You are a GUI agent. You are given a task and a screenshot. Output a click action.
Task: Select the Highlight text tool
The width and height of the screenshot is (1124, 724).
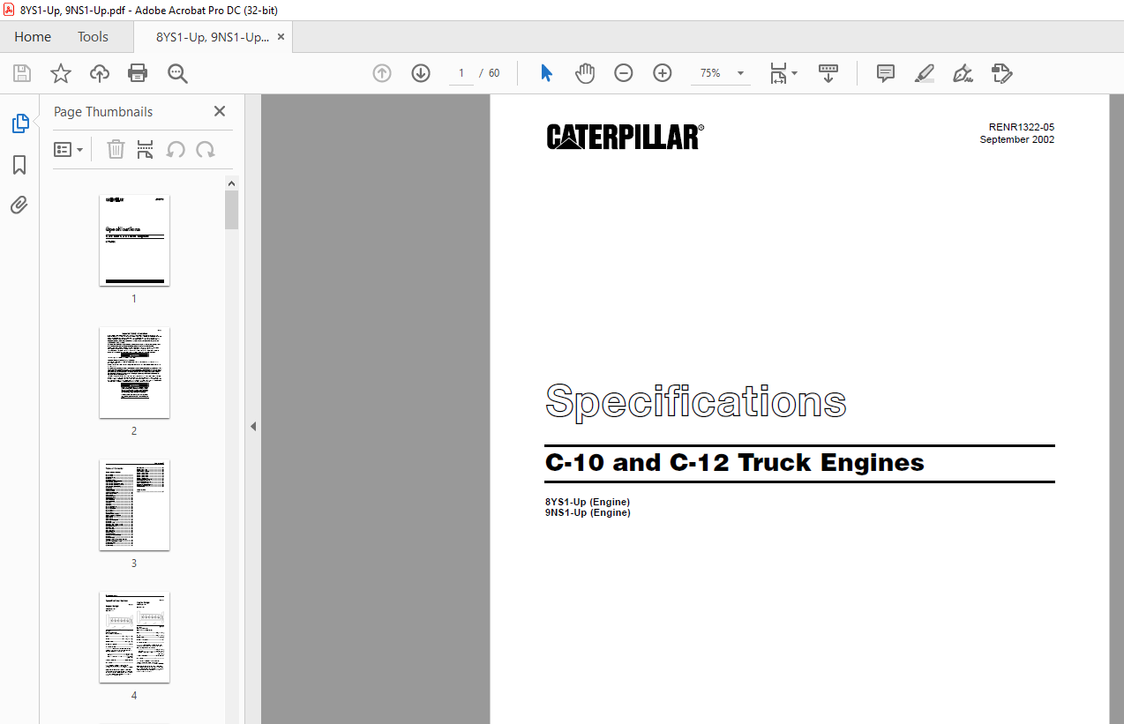[x=925, y=73]
